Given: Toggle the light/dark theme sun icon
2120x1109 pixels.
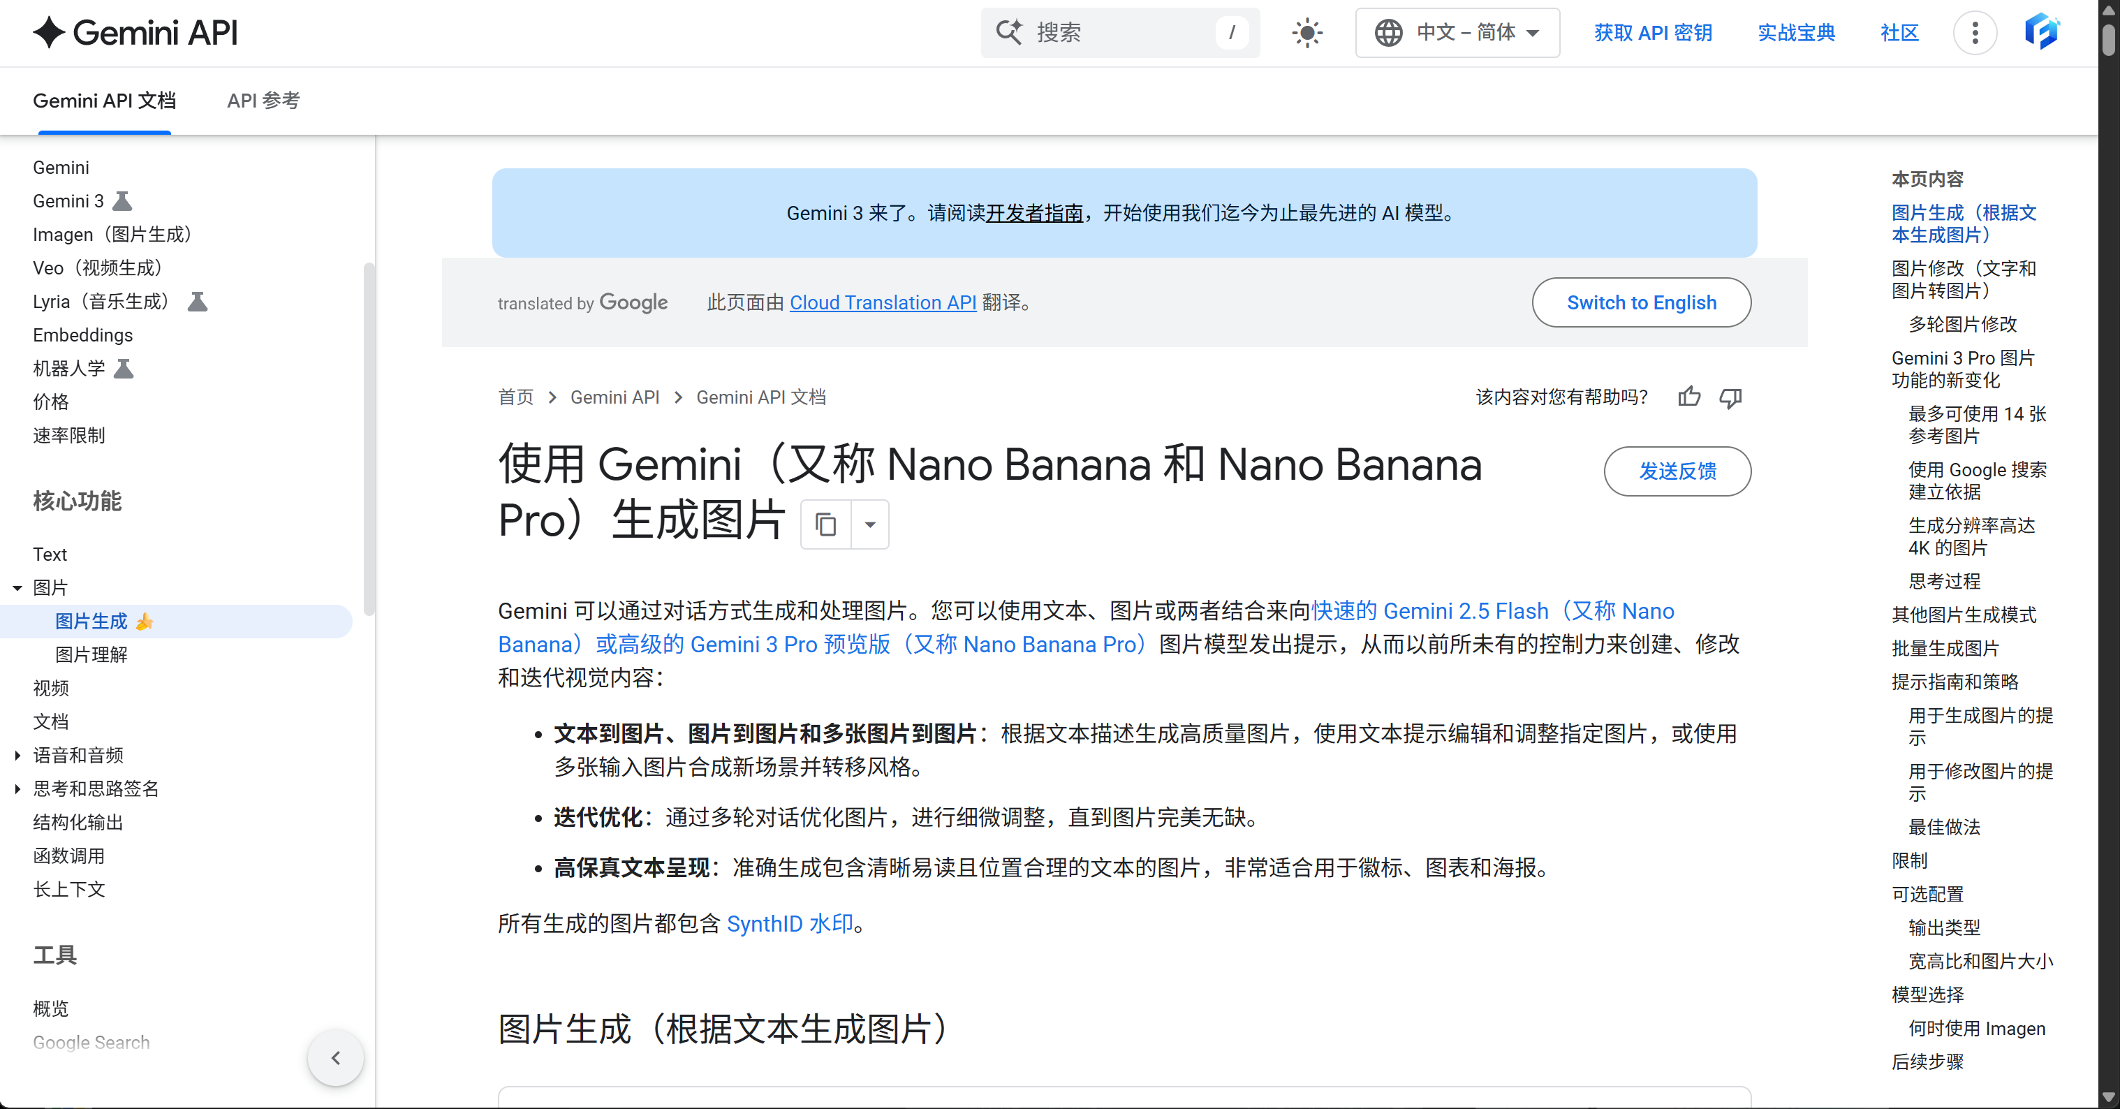Looking at the screenshot, I should (x=1307, y=33).
